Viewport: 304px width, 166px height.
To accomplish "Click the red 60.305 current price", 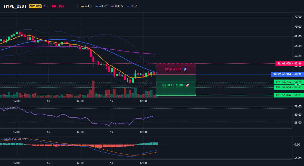I will pyautogui.click(x=58, y=6).
